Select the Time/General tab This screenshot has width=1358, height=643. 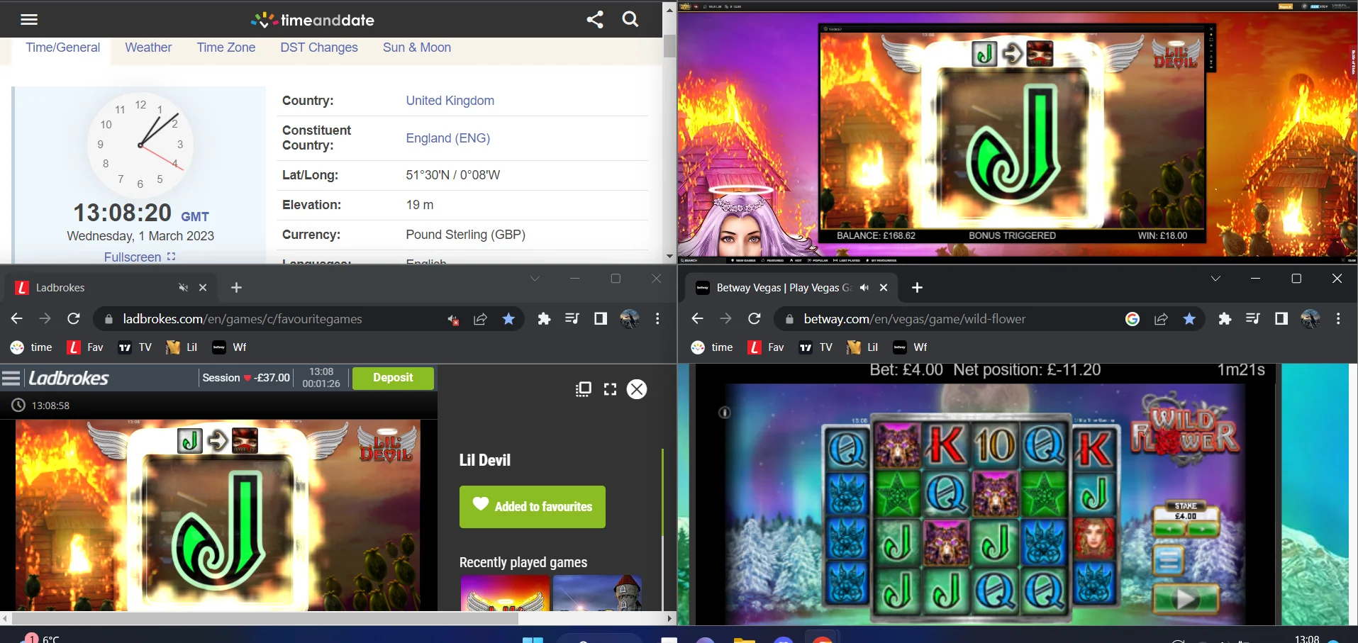pyautogui.click(x=63, y=47)
